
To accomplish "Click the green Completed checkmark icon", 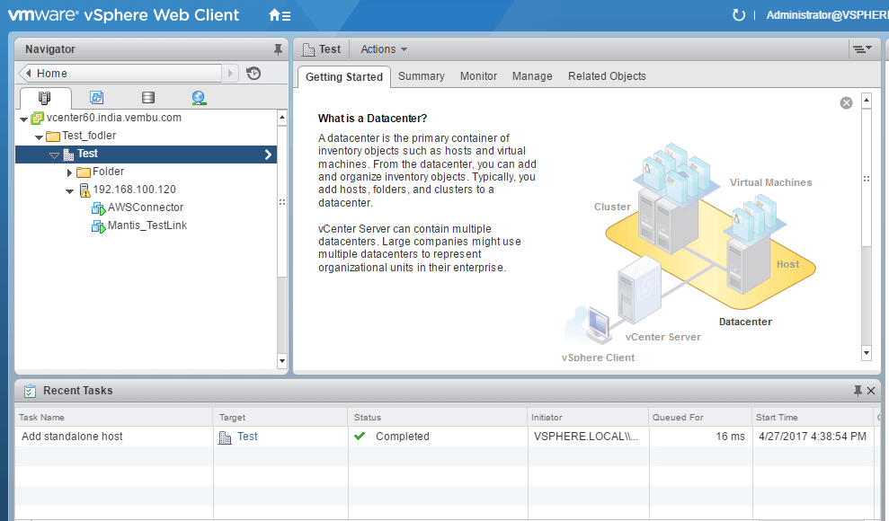I will click(360, 436).
